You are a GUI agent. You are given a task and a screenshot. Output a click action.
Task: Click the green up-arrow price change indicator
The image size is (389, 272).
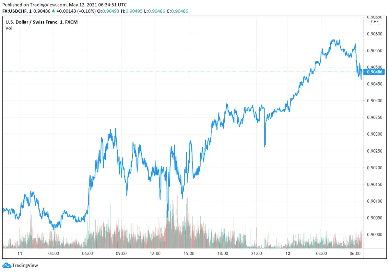tap(53, 11)
